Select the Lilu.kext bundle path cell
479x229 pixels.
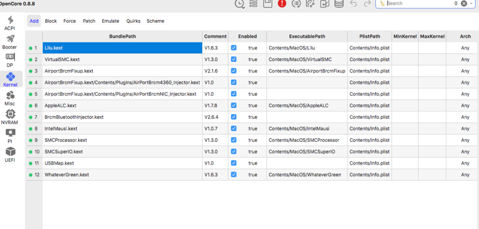[123, 48]
